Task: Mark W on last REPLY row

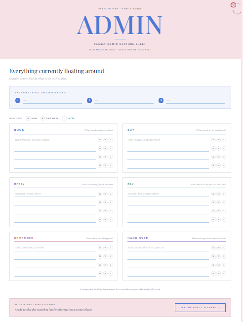Action: click(x=105, y=220)
